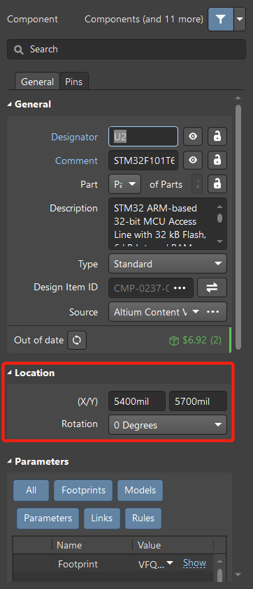Collapse the Location section
The height and width of the screenshot is (589, 253).
9,373
